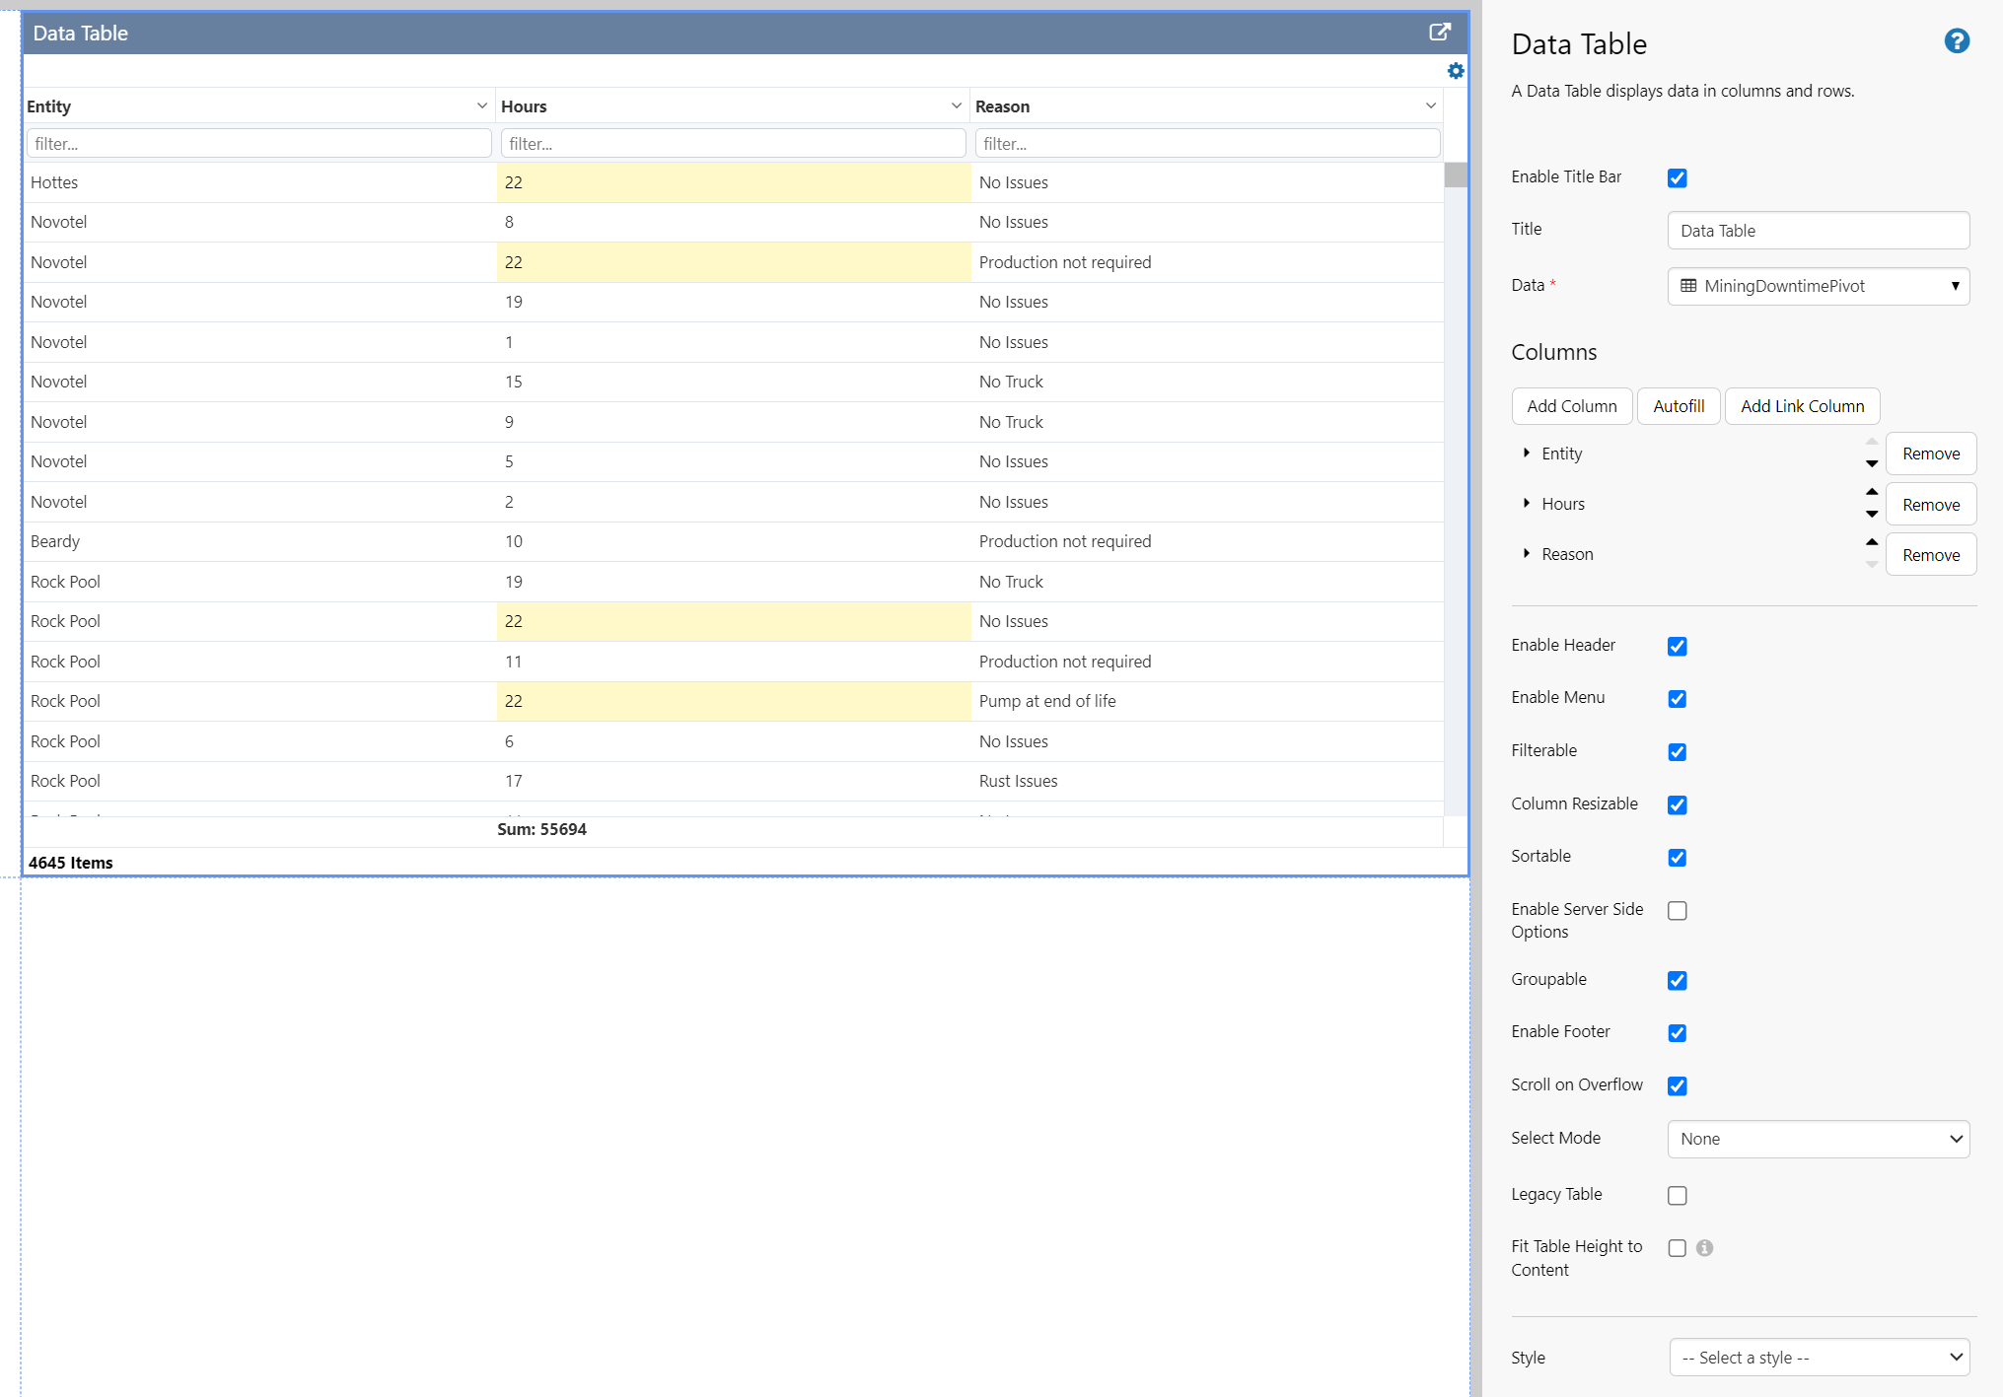Click the info icon beside Fit Table Height
This screenshot has height=1397, width=2003.
[1705, 1248]
